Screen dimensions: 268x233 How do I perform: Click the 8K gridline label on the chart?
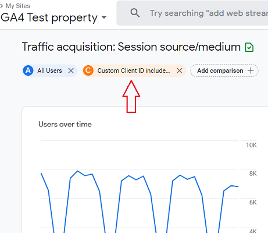coord(253,174)
